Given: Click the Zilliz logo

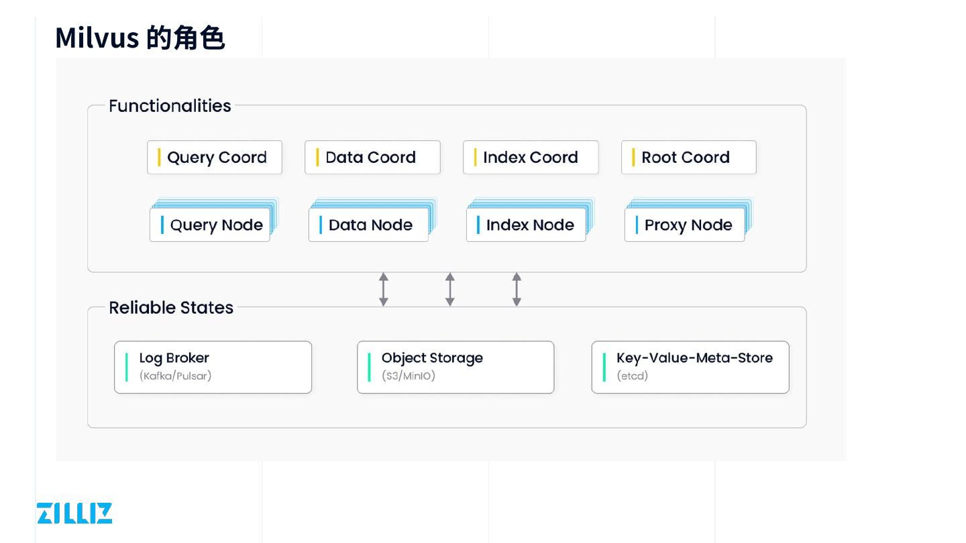Looking at the screenshot, I should click(74, 513).
